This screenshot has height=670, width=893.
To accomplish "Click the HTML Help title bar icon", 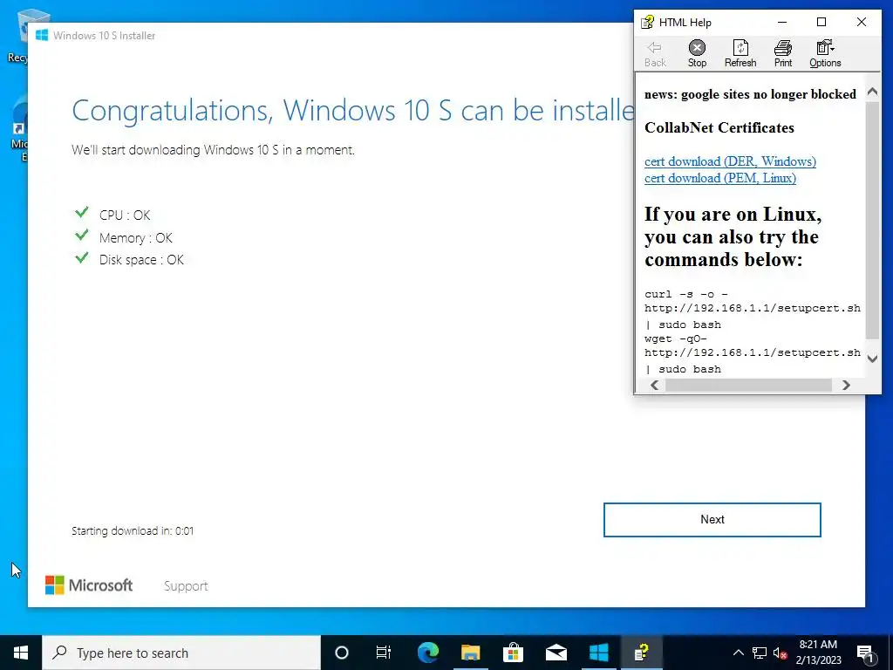I will click(x=648, y=22).
